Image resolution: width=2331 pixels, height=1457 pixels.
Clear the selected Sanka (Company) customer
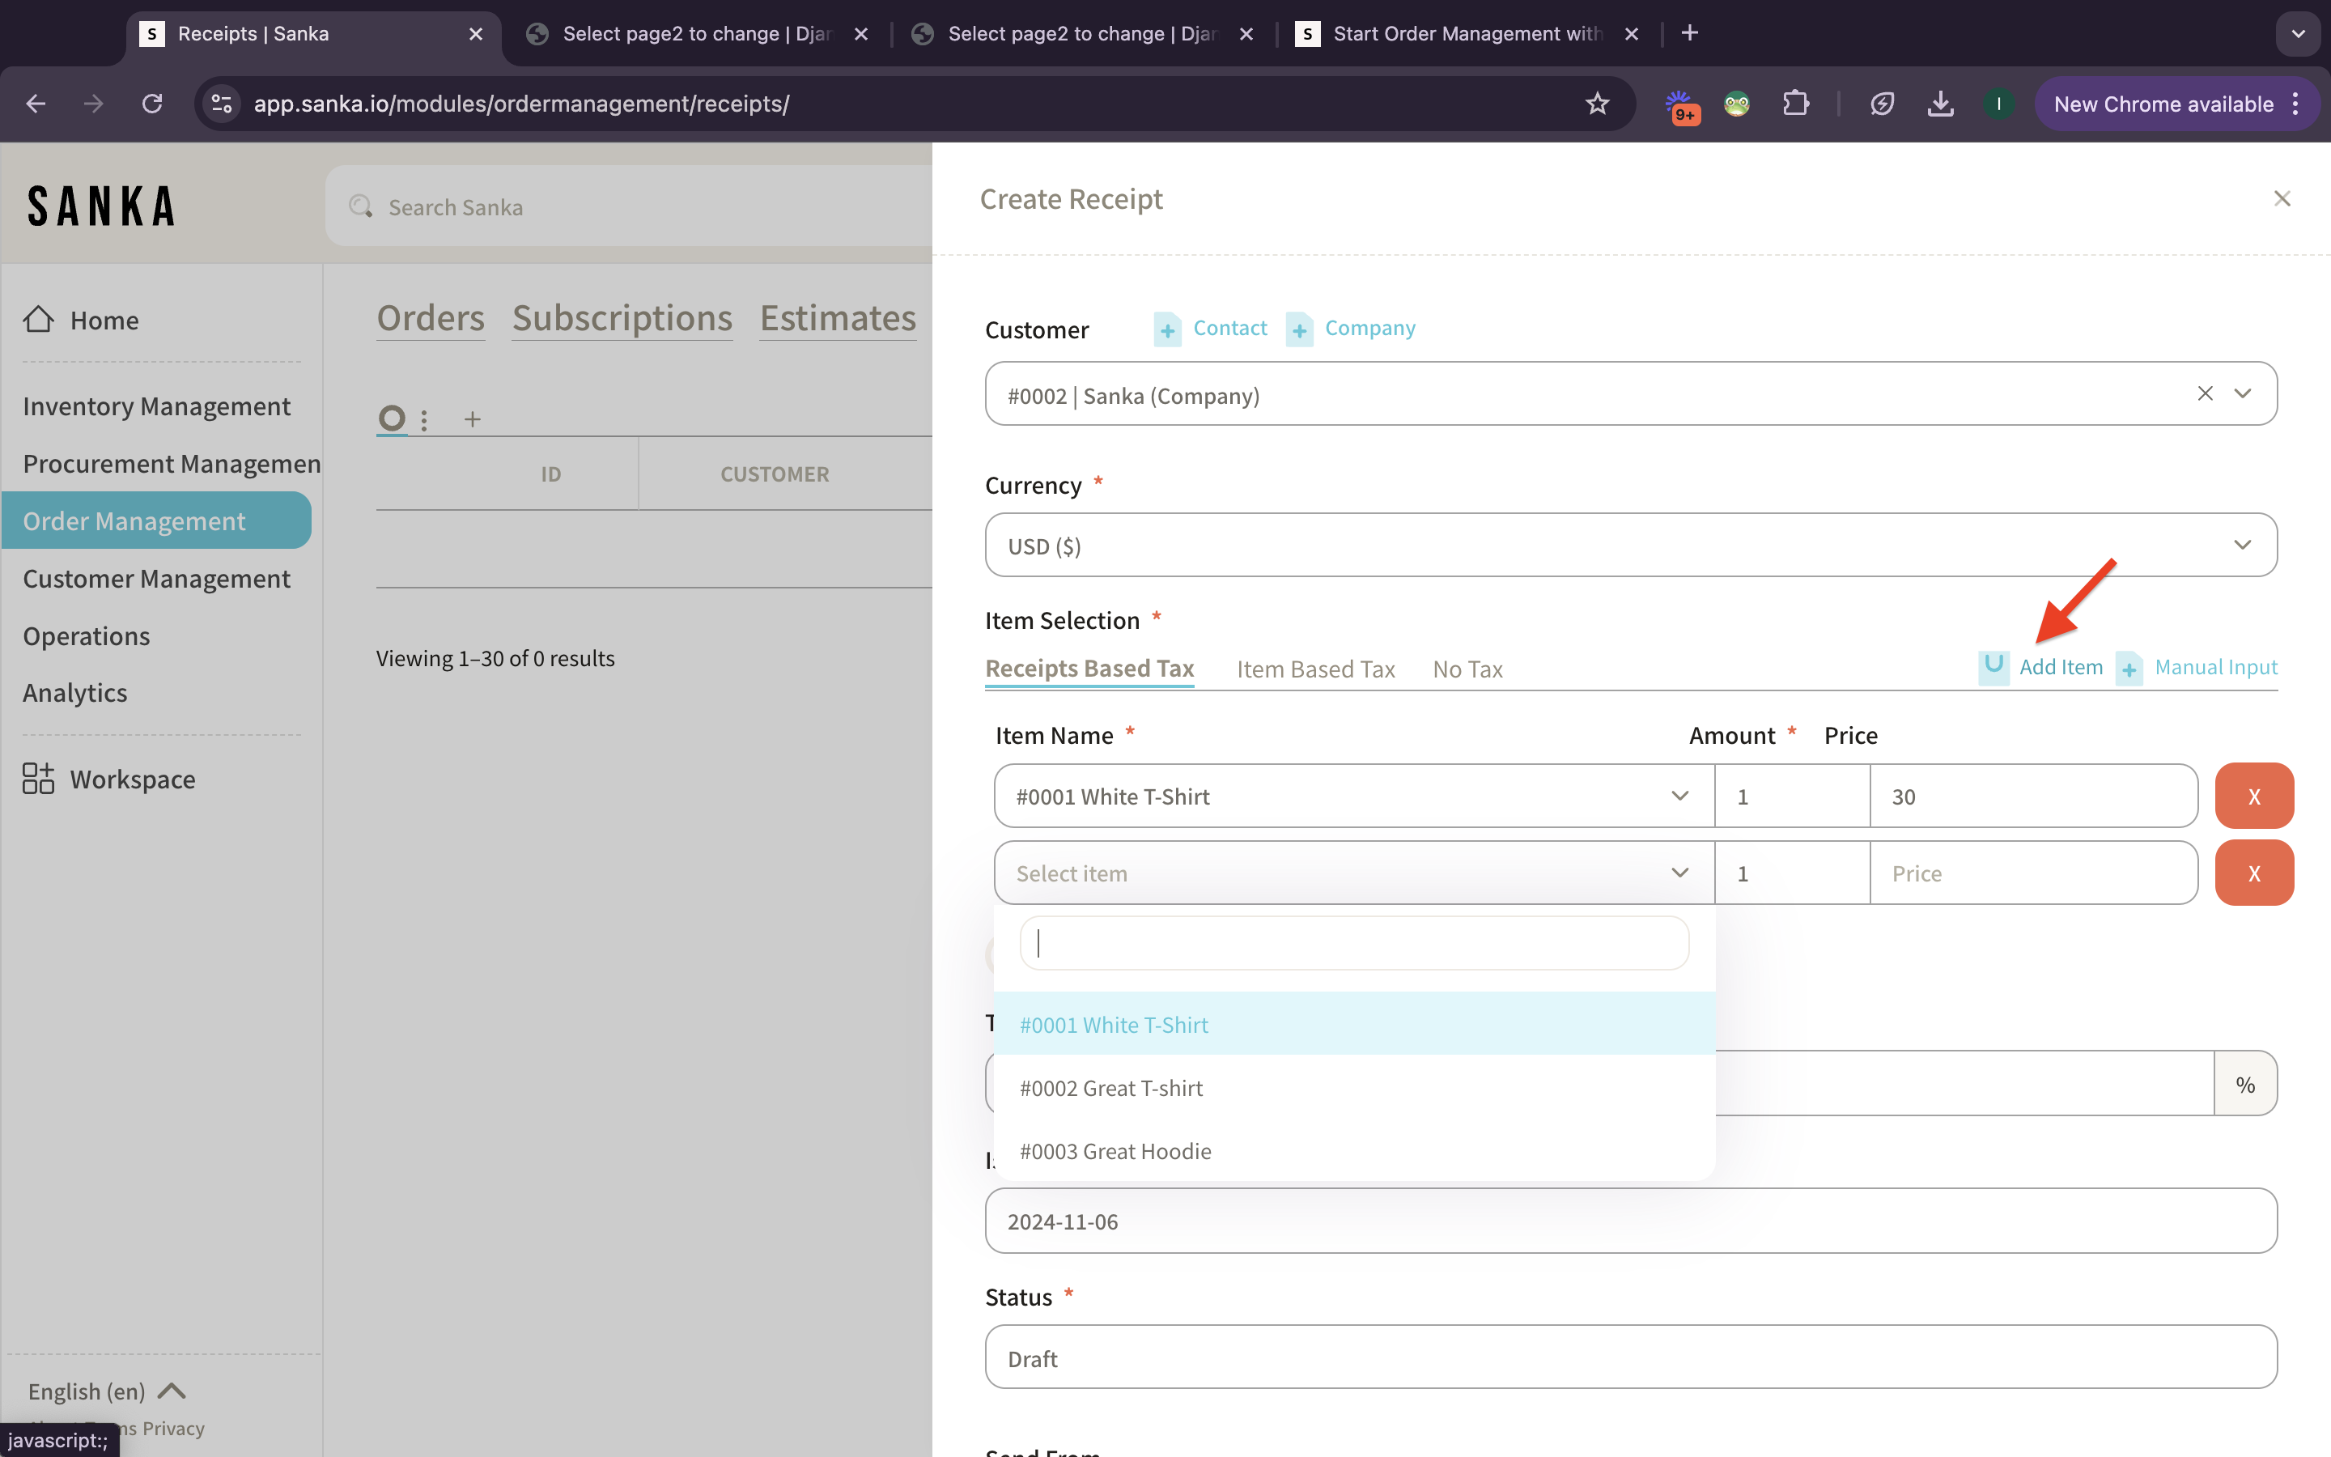point(2205,393)
